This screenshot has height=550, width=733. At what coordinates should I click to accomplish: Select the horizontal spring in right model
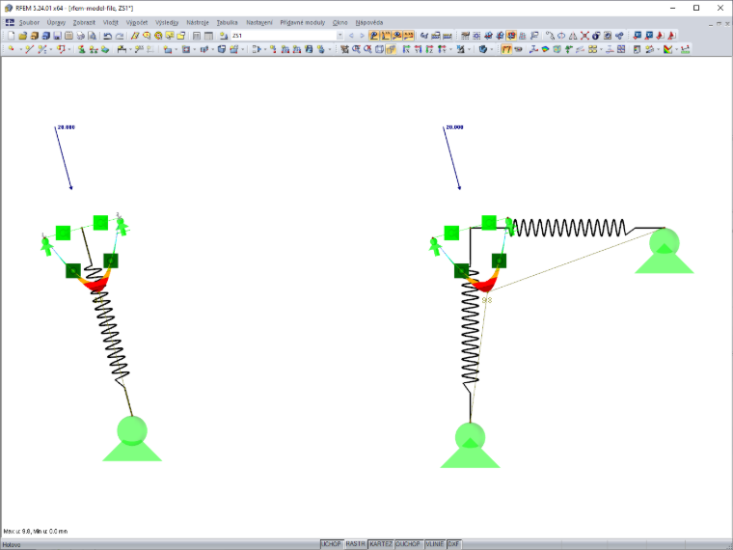[569, 228]
